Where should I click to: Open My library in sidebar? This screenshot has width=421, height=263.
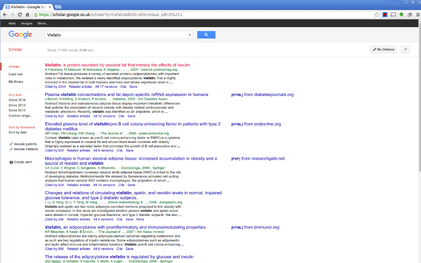16,82
